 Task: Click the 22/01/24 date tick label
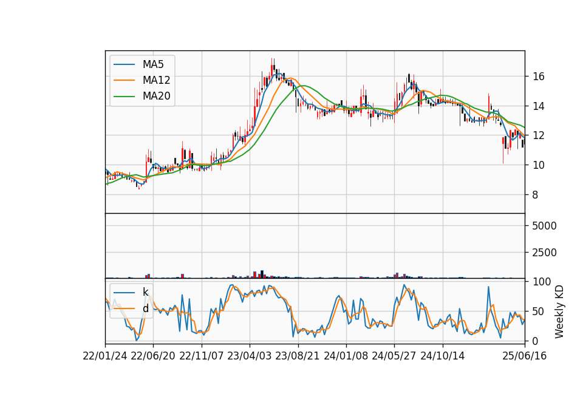pyautogui.click(x=105, y=356)
